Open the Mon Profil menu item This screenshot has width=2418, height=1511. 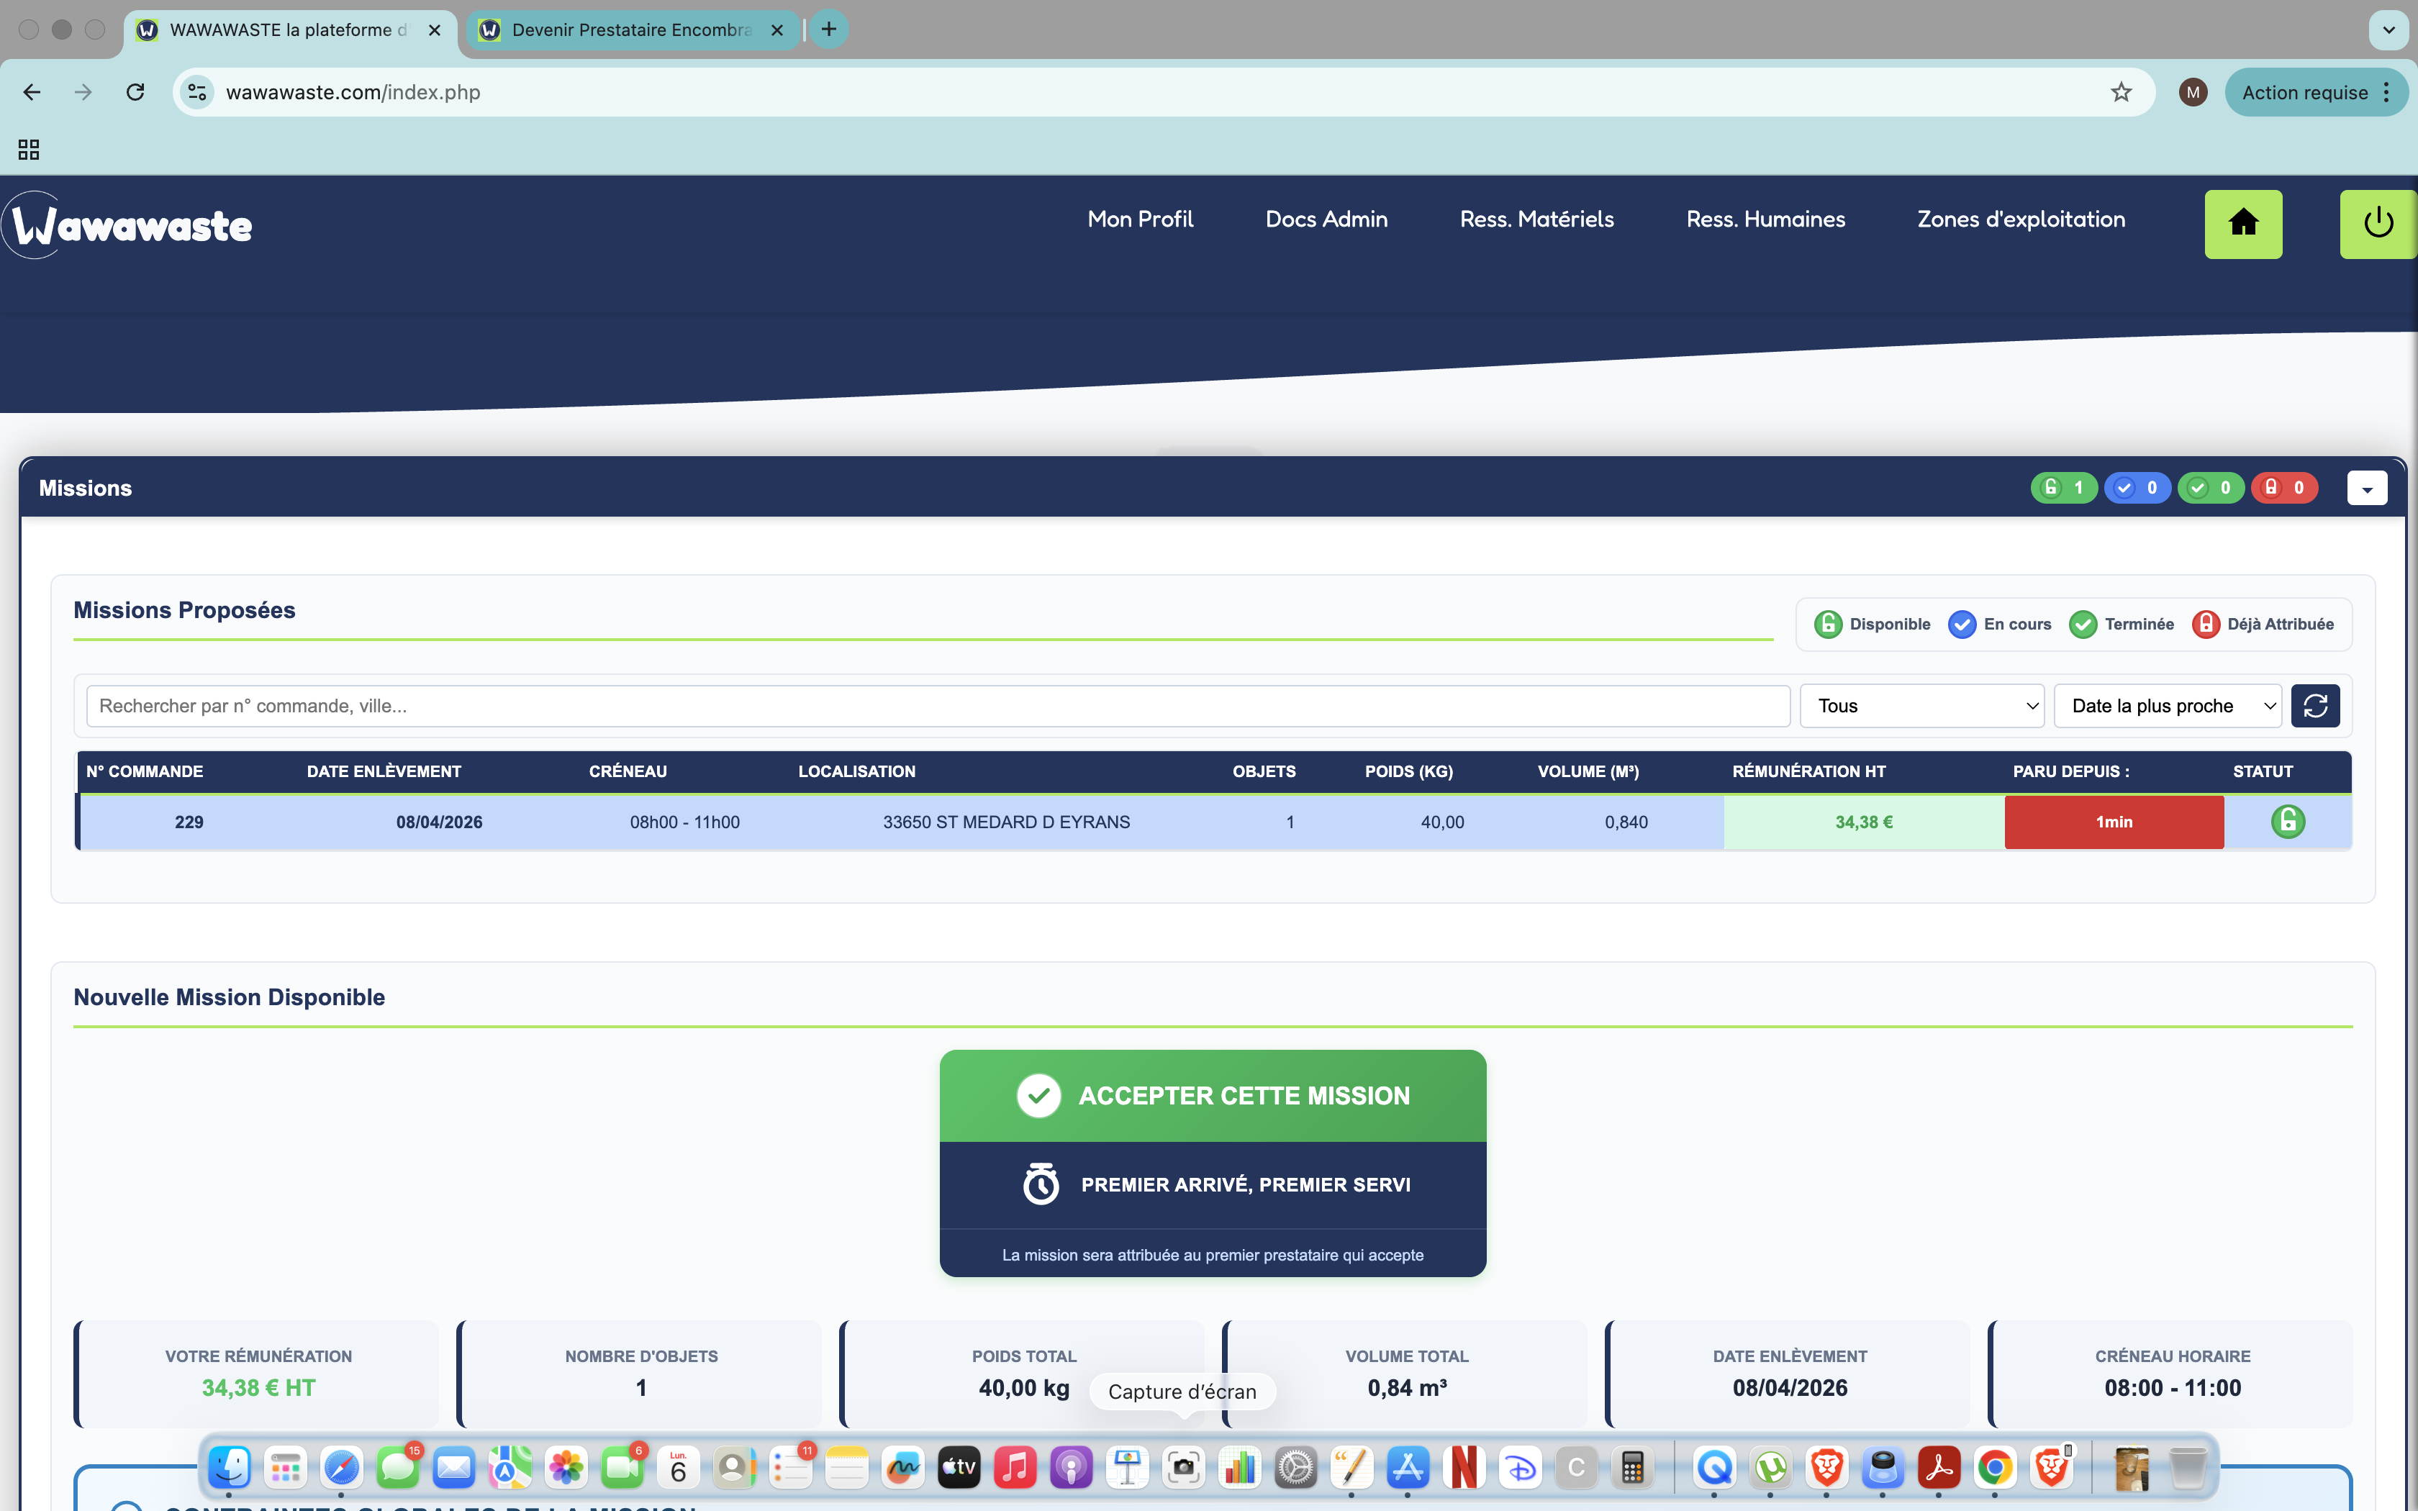[x=1140, y=219]
